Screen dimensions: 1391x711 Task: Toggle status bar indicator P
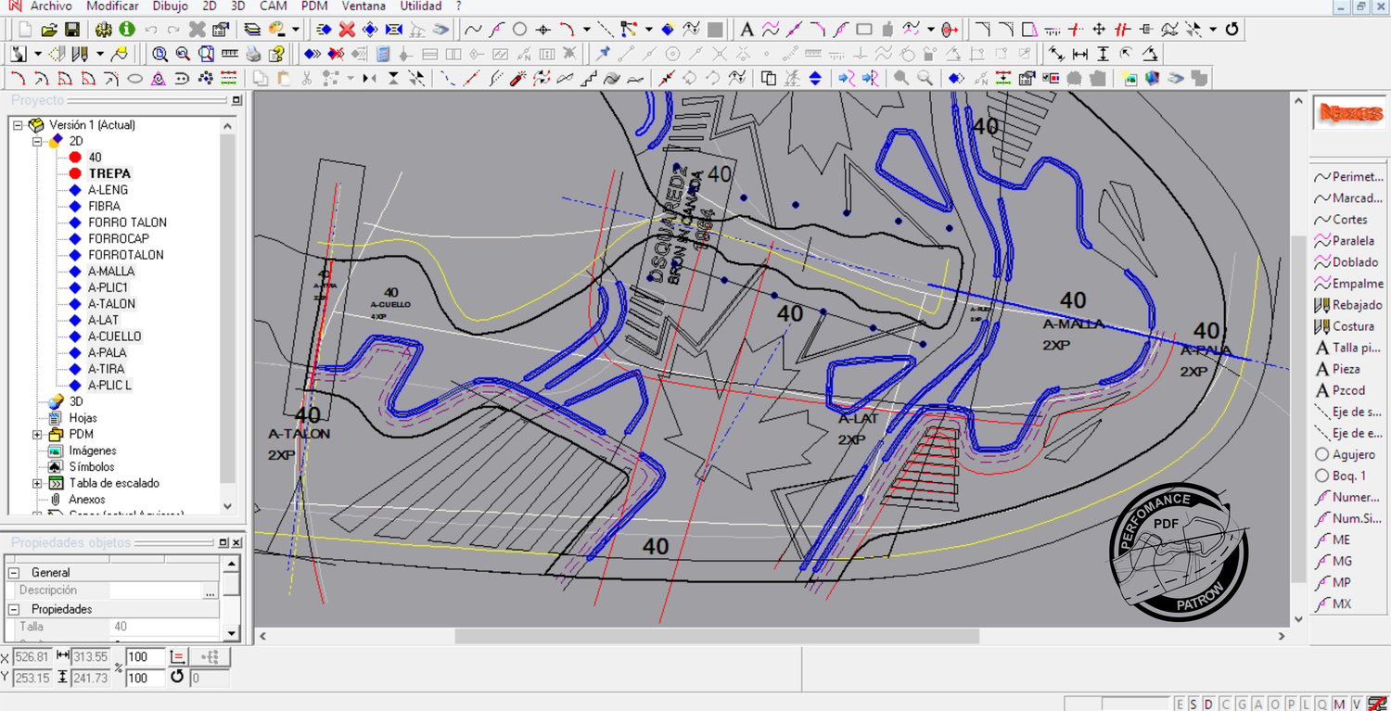click(x=1290, y=704)
